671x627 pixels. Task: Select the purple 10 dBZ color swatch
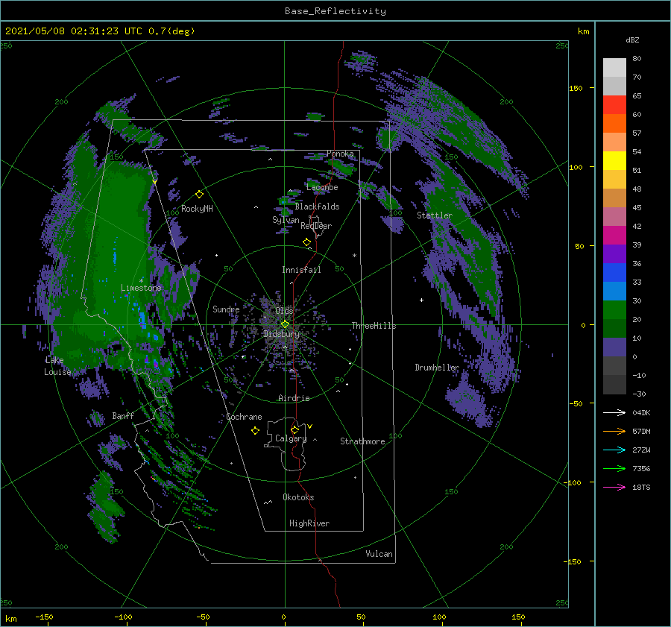coord(614,347)
